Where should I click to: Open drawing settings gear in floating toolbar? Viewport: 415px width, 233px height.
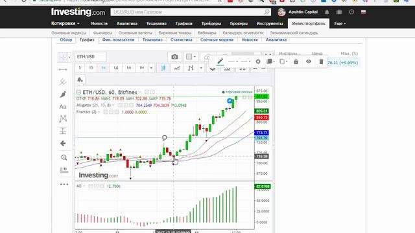click(258, 61)
